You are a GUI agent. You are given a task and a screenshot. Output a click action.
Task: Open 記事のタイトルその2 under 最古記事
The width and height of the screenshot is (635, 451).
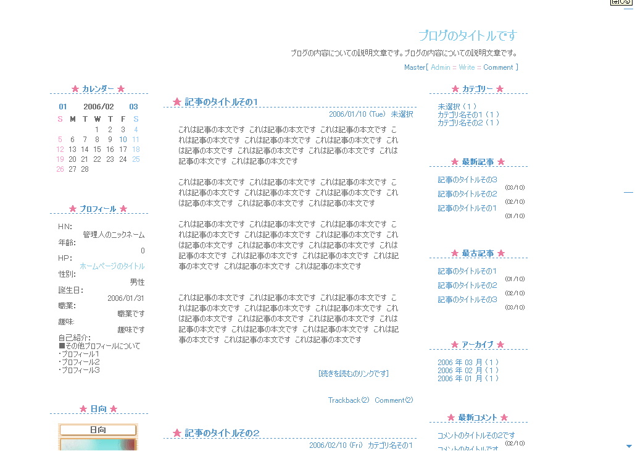(467, 285)
